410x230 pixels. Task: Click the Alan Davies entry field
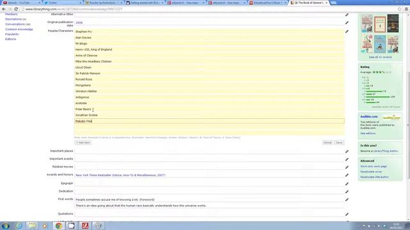pos(209,38)
